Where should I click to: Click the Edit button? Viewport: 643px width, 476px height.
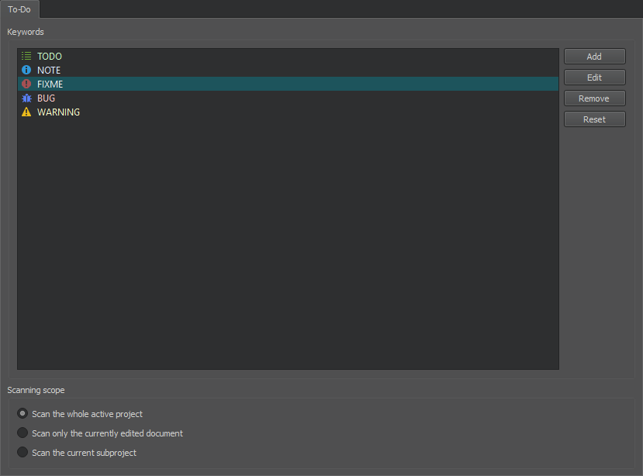coord(594,78)
